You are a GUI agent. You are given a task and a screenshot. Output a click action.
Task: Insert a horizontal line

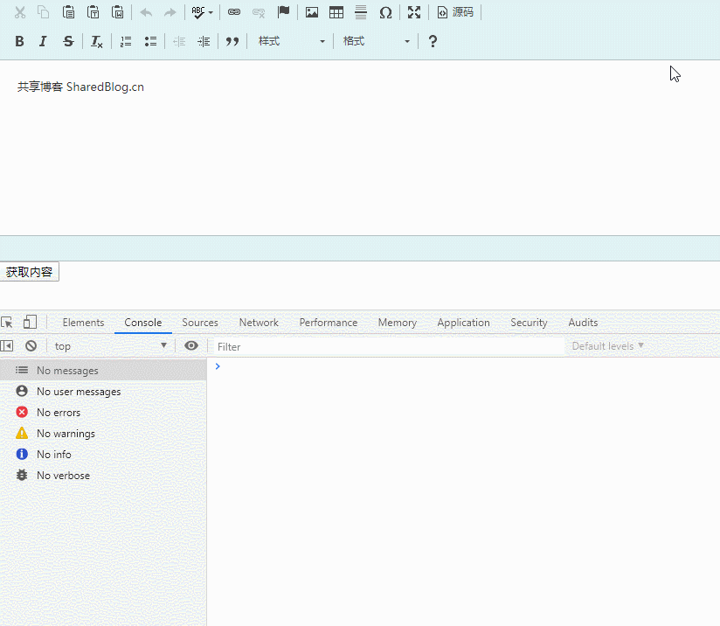[x=361, y=12]
